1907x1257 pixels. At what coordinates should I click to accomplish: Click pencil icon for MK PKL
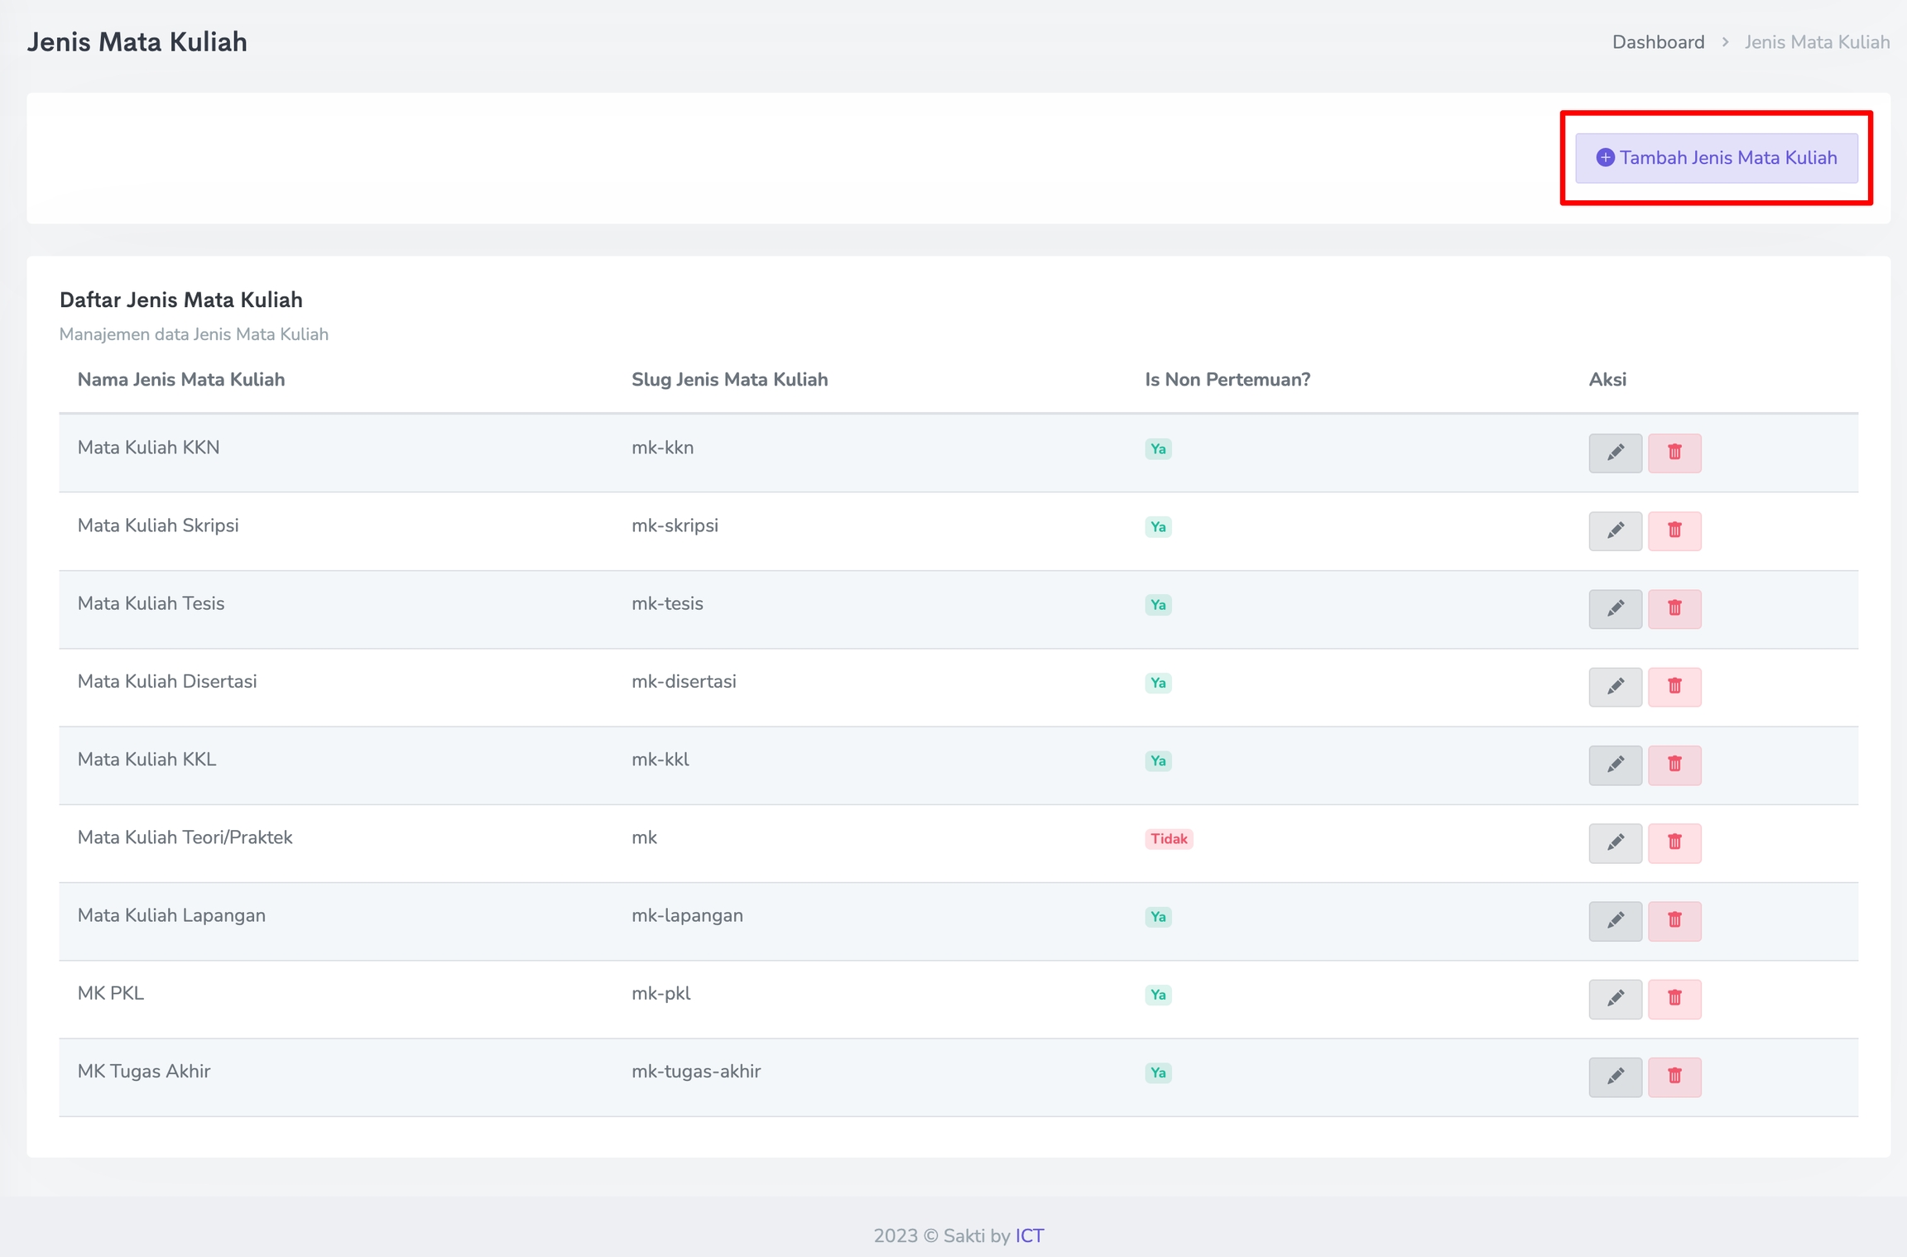(1615, 999)
